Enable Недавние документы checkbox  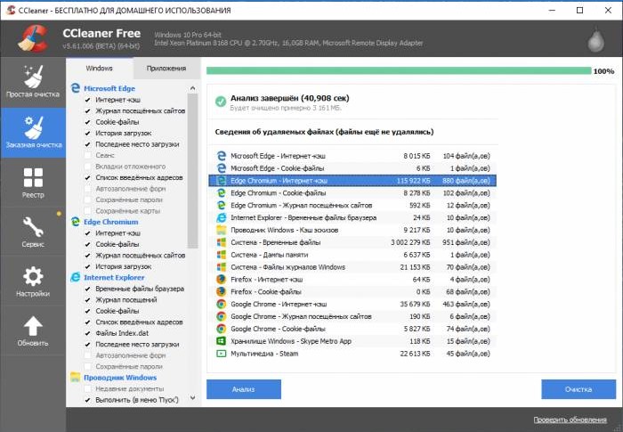point(88,388)
